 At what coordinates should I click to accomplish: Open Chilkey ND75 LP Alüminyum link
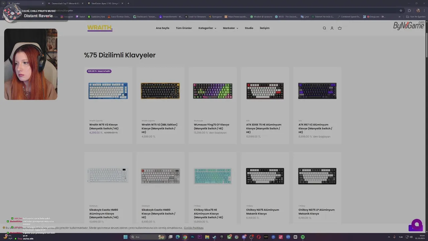[317, 212]
